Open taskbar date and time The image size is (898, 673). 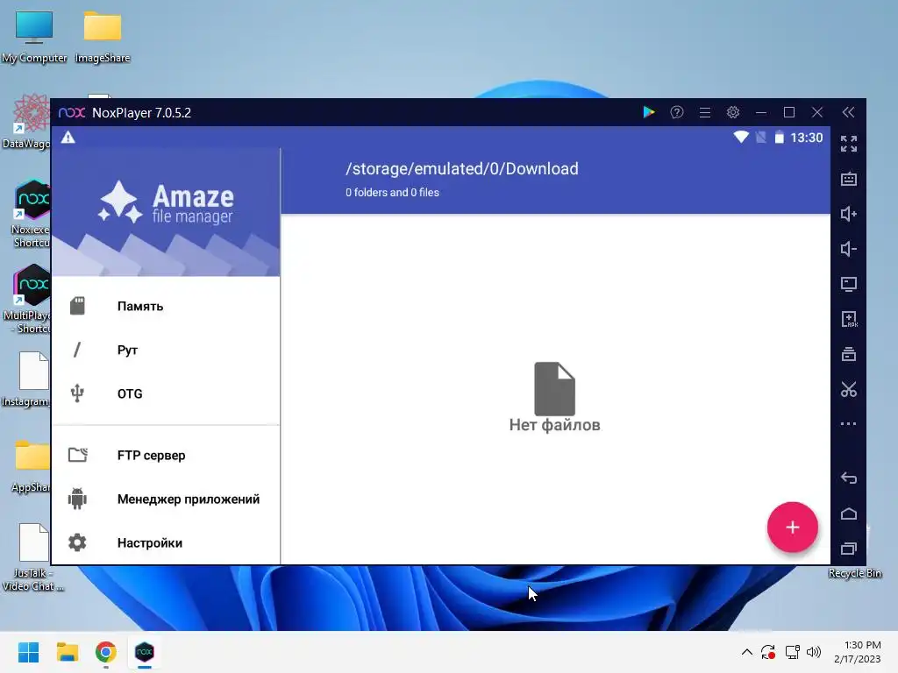(x=858, y=652)
